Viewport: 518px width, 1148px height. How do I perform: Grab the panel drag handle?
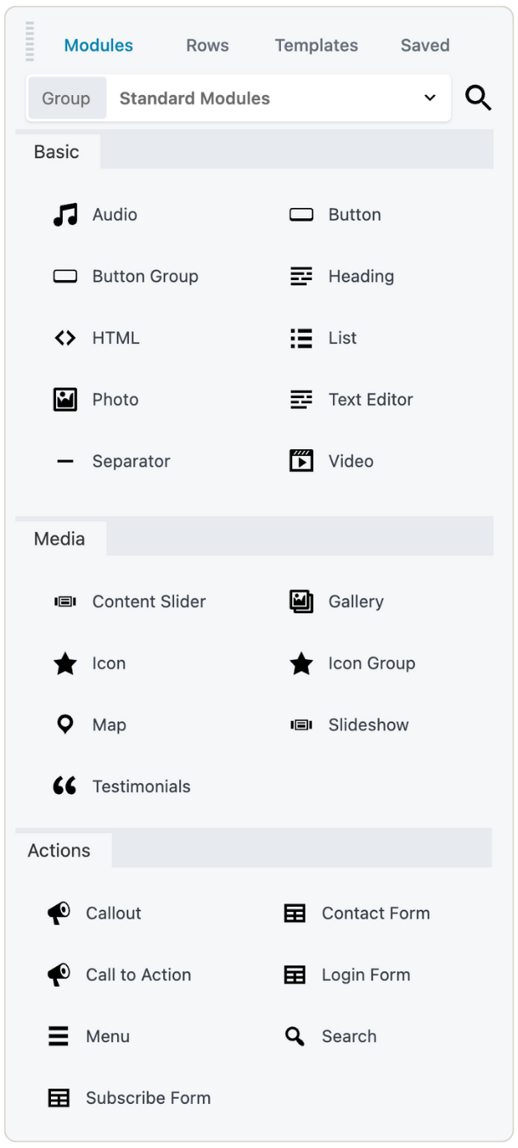(31, 40)
